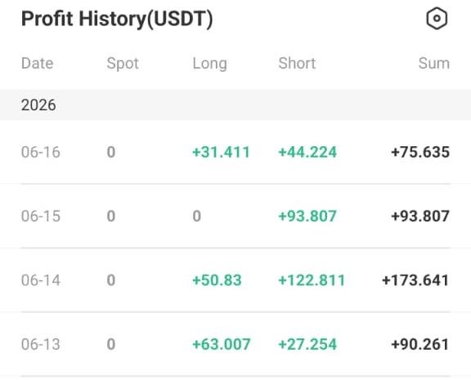
Task: Click Short profit +44.224 value
Action: click(307, 152)
